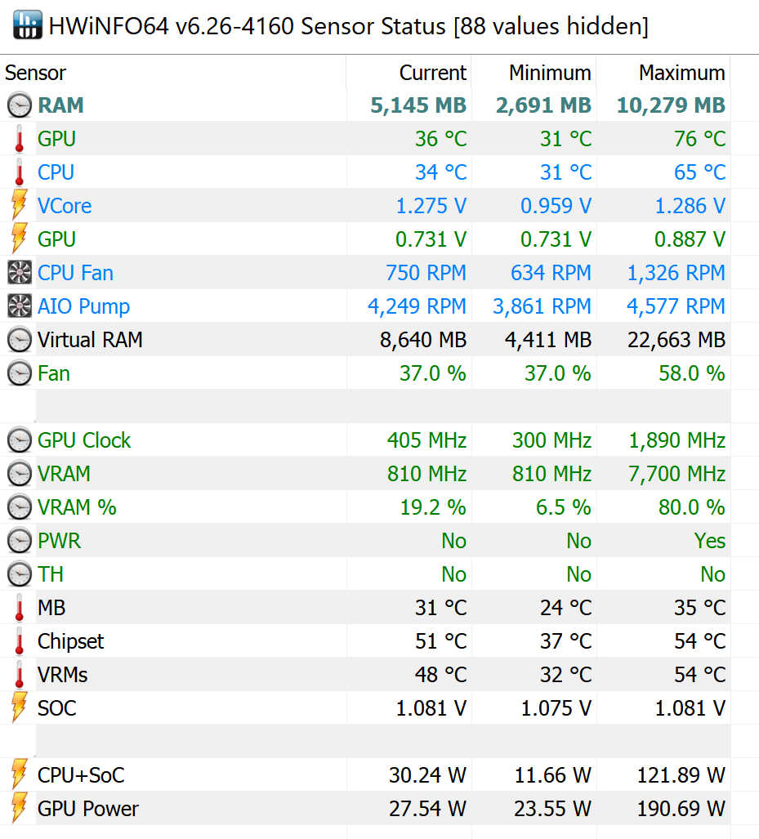Click the HWiNFO64 app icon in title bar
The width and height of the screenshot is (759, 839).
click(27, 25)
